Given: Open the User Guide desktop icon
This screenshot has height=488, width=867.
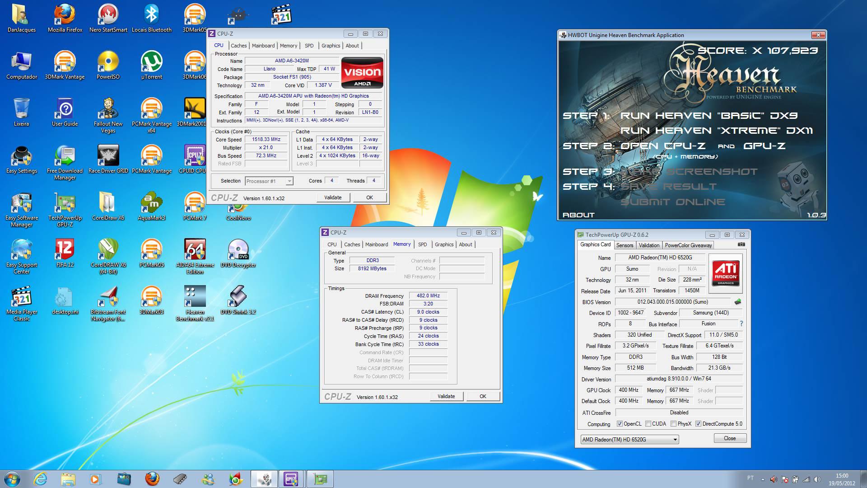Looking at the screenshot, I should pyautogui.click(x=65, y=112).
